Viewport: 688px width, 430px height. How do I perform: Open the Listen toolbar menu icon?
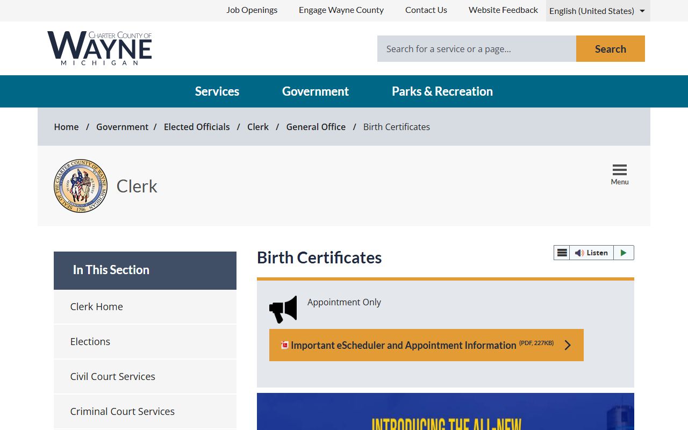click(562, 253)
